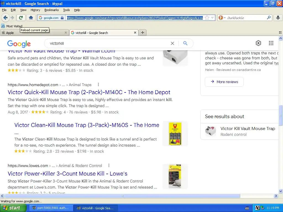Open options dots for lowes.com result
The height and width of the screenshot is (212, 283).
(x=109, y=166)
